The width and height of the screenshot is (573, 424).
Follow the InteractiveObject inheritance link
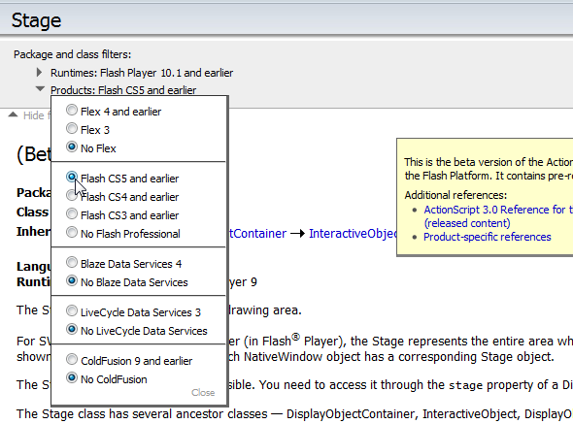pyautogui.click(x=353, y=234)
